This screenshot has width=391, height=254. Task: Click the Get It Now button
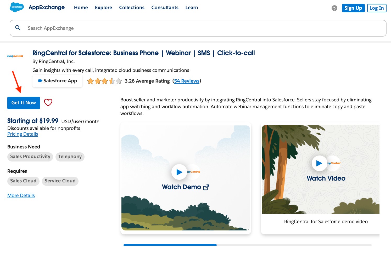click(x=24, y=103)
